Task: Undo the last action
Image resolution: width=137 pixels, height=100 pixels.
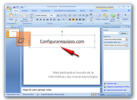Action: tap(17, 7)
